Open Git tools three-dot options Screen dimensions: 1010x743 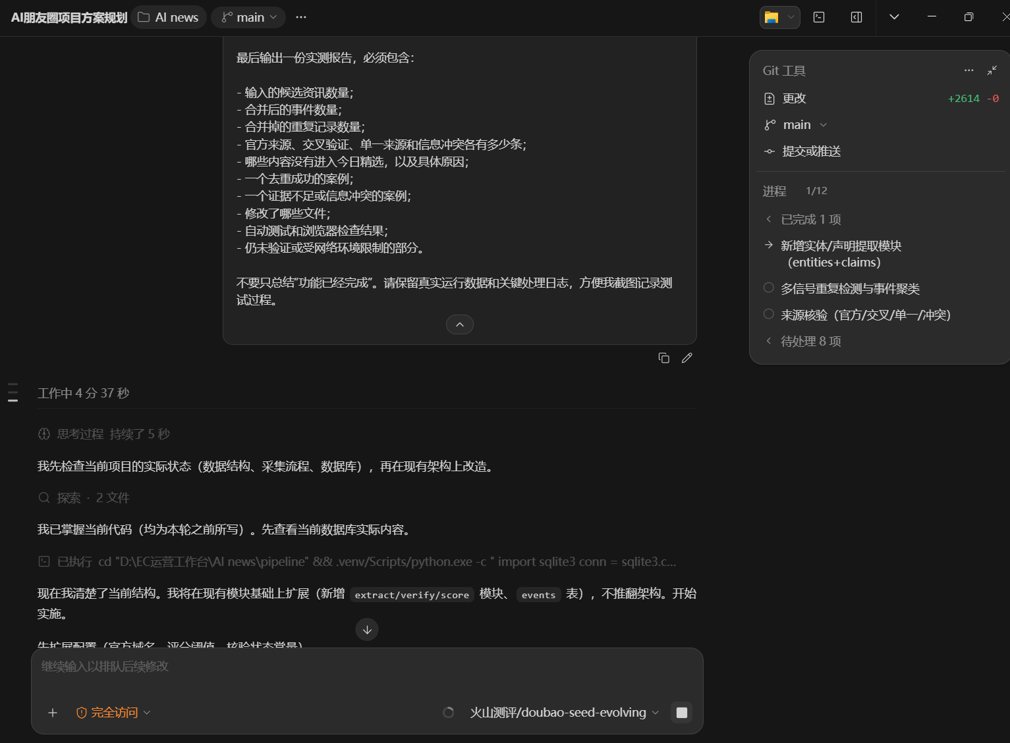(968, 70)
